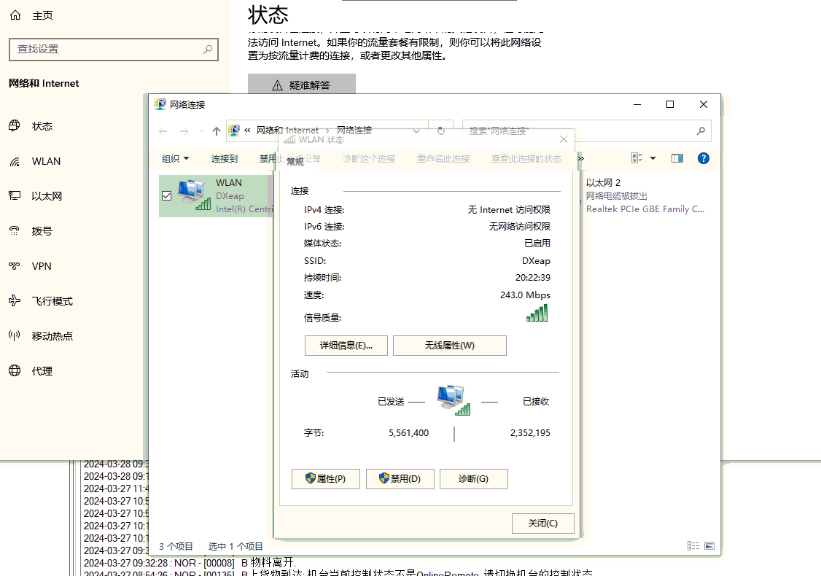Open 属性(P) in WLAN 状态 dialog

pos(326,478)
